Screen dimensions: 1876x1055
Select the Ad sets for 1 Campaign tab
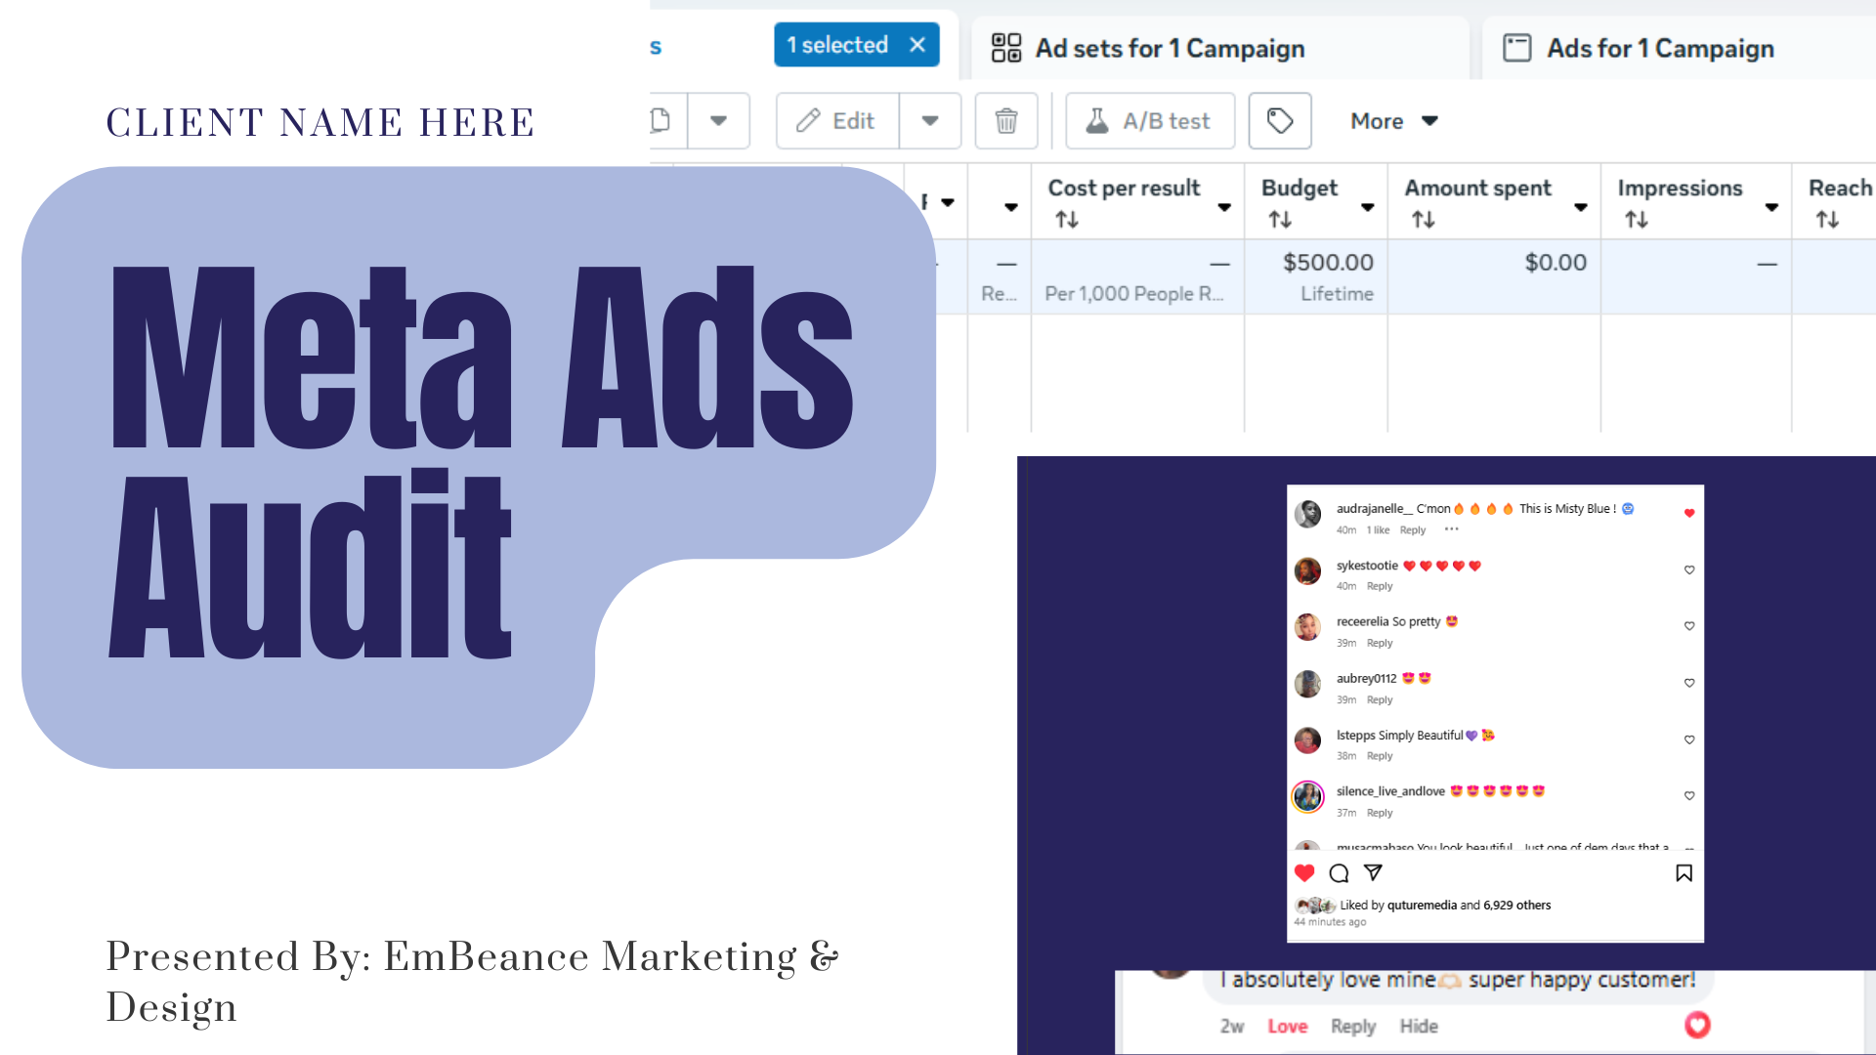tap(1169, 48)
